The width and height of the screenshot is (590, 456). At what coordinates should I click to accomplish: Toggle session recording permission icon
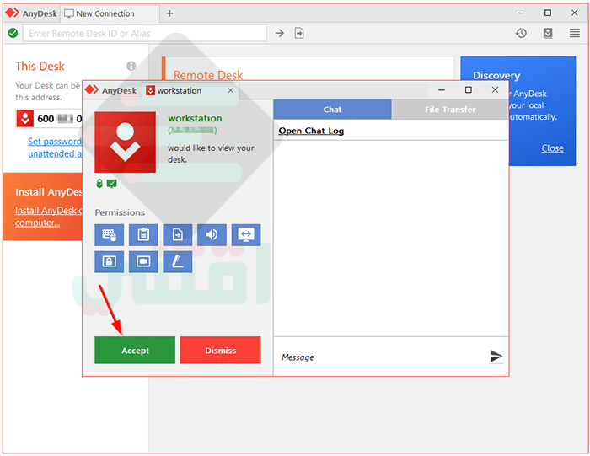143,261
